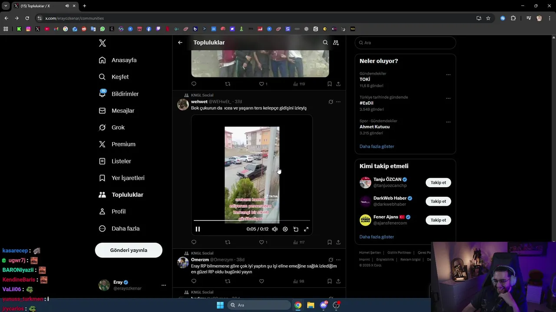Screen dimensions: 556x312
Task: Open Anasayfa home page
Action: coord(118,60)
